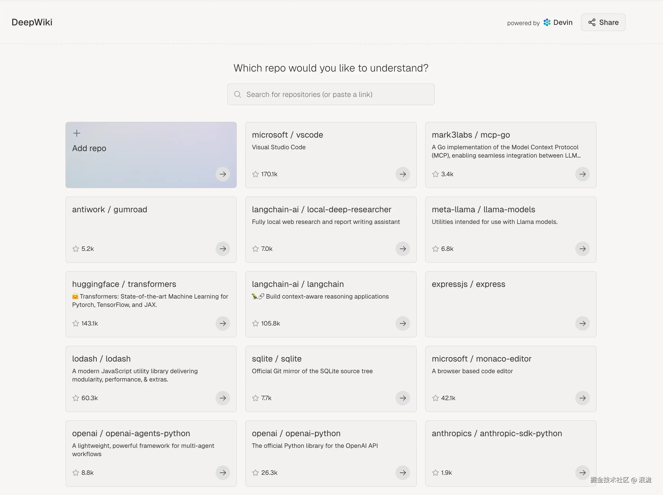Image resolution: width=663 pixels, height=495 pixels.
Task: Click star icon on huggingface / transformers card
Action: point(75,323)
